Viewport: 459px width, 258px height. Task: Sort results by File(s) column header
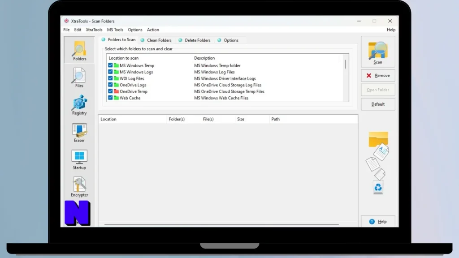(x=218, y=119)
